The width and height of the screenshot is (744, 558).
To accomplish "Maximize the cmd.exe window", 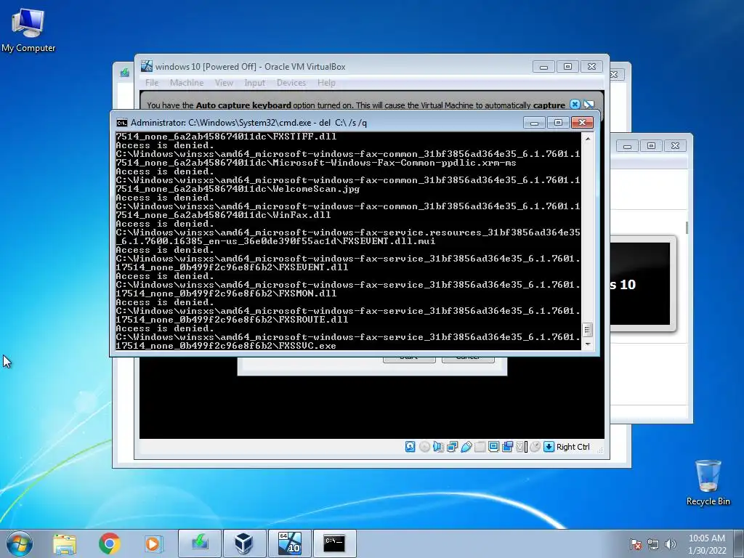I will click(x=559, y=123).
